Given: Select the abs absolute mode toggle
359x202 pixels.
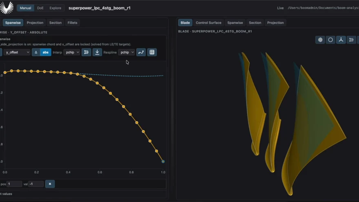Looking at the screenshot, I should (46, 52).
